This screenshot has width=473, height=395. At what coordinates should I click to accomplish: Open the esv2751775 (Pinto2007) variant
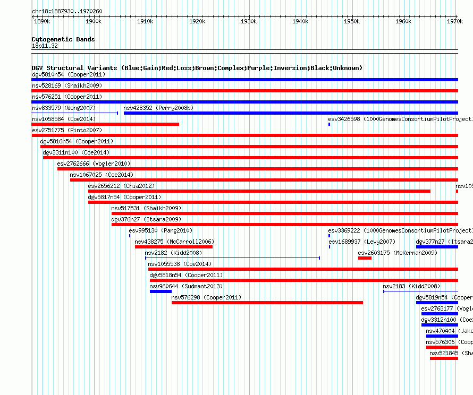tap(67, 130)
